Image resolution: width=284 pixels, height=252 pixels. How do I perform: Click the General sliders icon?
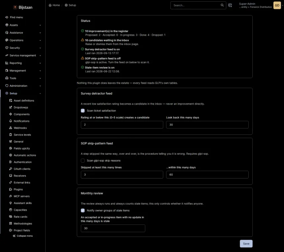tap(11, 141)
